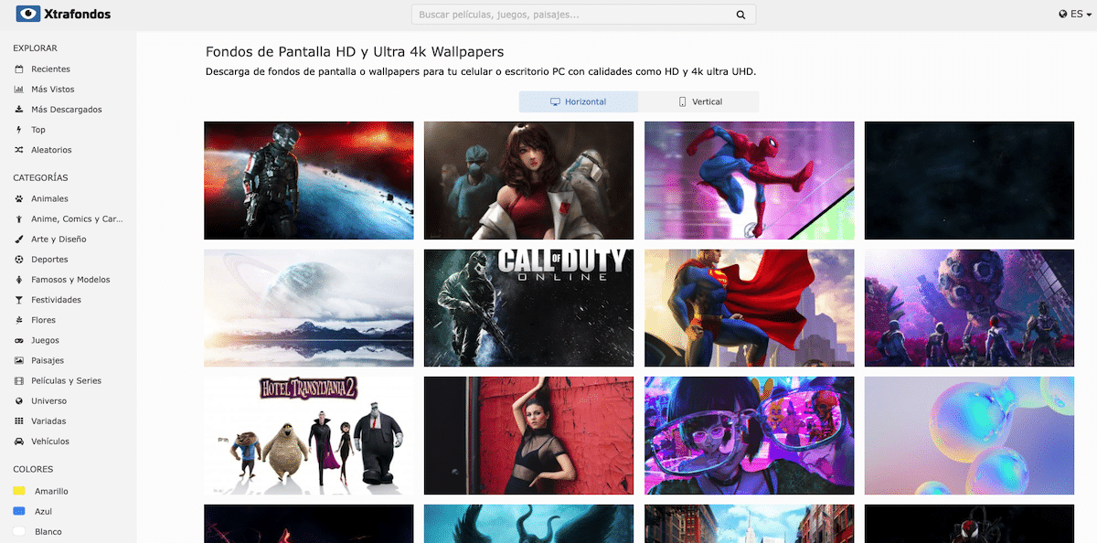The image size is (1097, 543).
Task: Browse the Juegos category
Action: click(x=45, y=340)
